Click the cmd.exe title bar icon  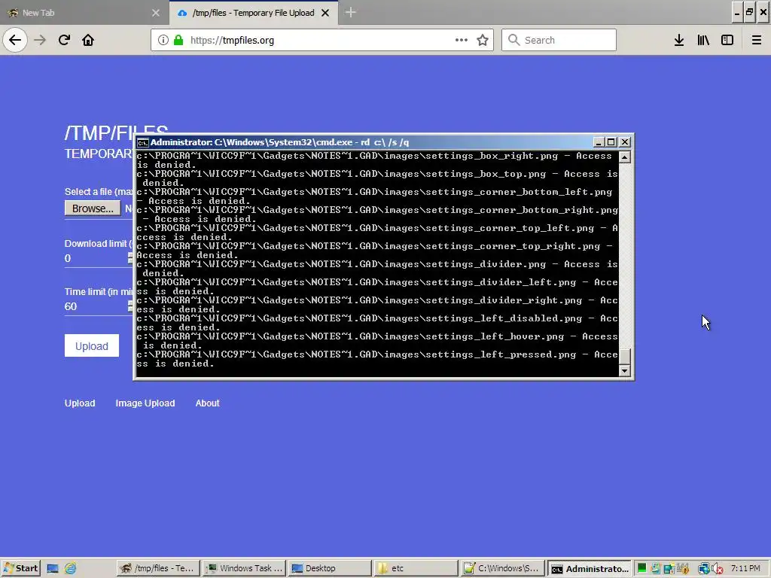pyautogui.click(x=142, y=142)
